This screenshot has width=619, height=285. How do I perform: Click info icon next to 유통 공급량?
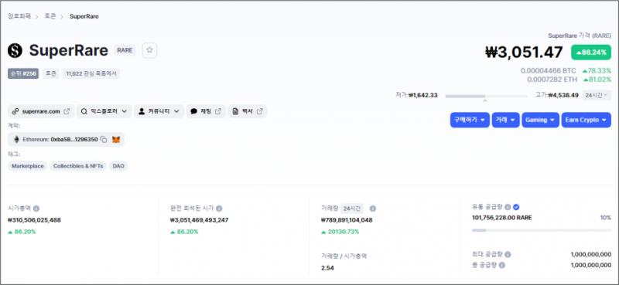pyautogui.click(x=508, y=207)
